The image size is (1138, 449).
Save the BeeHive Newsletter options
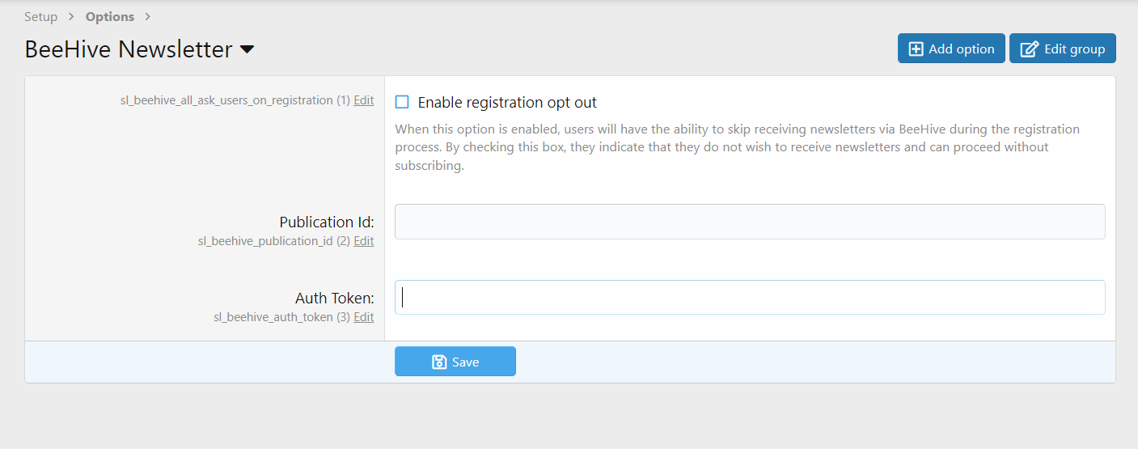coord(455,362)
